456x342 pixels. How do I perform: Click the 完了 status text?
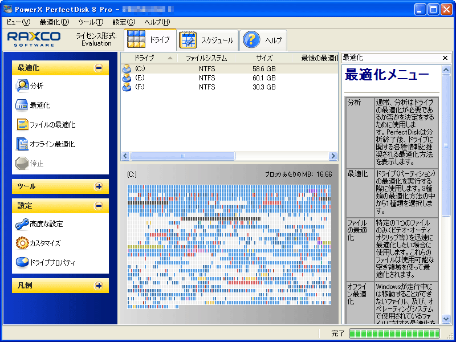pyautogui.click(x=338, y=333)
